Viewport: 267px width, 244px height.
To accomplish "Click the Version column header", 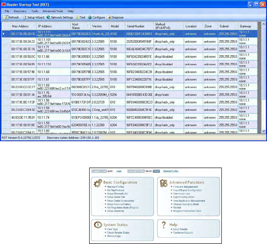I will click(100, 26).
